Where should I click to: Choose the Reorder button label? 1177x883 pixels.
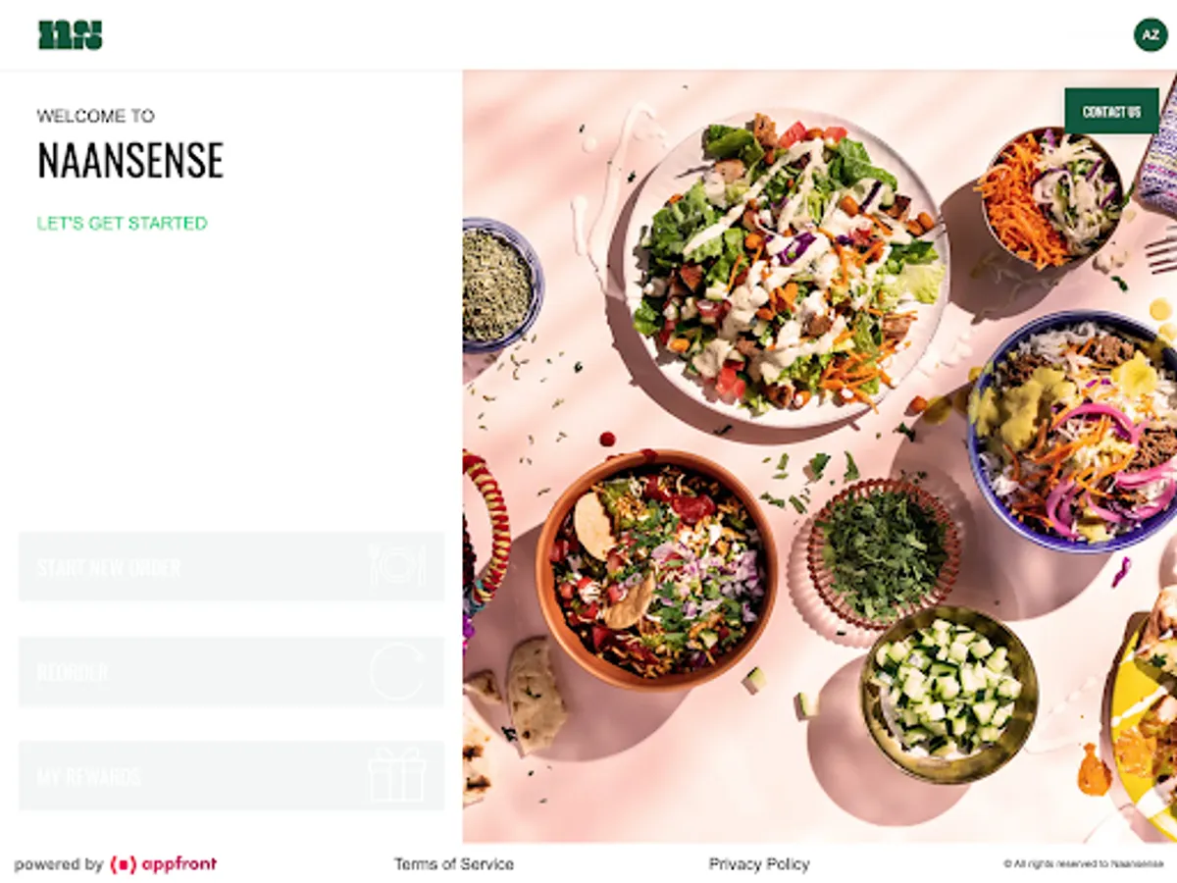point(73,673)
